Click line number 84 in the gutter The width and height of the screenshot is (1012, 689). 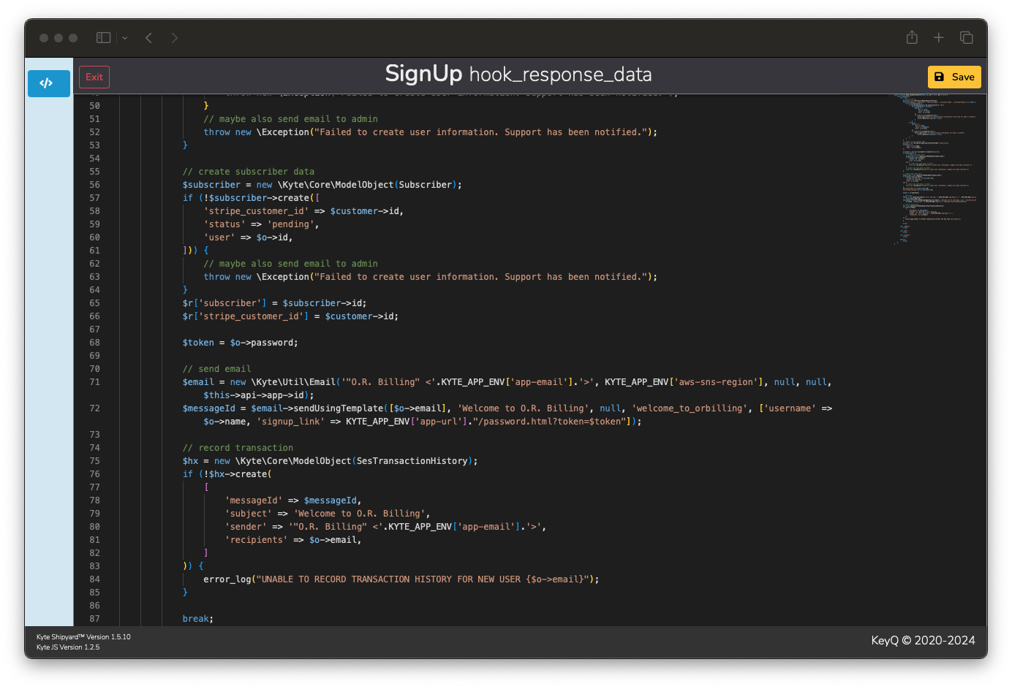94,579
